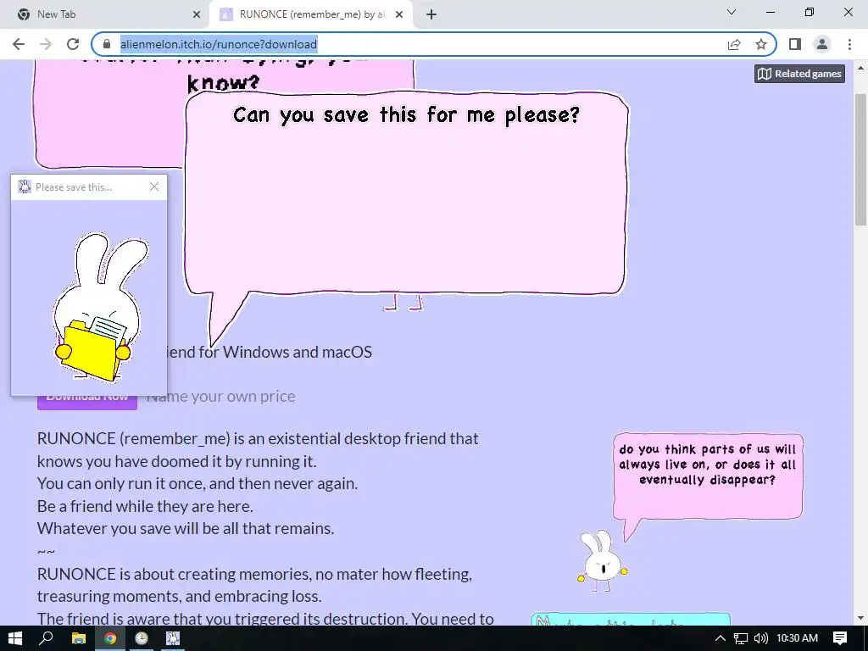Click the small bunny character on the right
Image resolution: width=868 pixels, height=651 pixels.
point(603,561)
